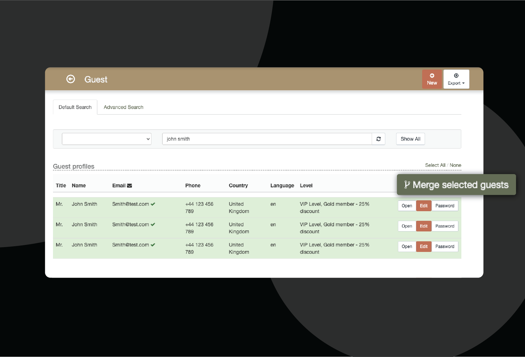This screenshot has height=357, width=525.
Task: Click Merge selected guests button
Action: click(x=456, y=185)
